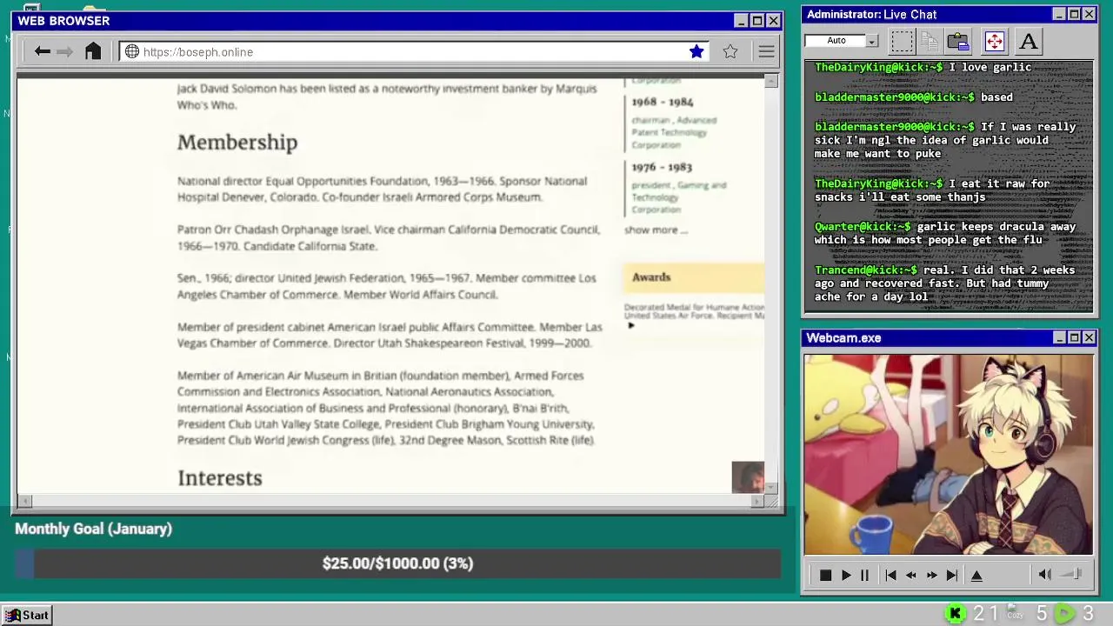Click the green Kick icon in taskbar
Screen dimensions: 1113x626
[x=955, y=614]
